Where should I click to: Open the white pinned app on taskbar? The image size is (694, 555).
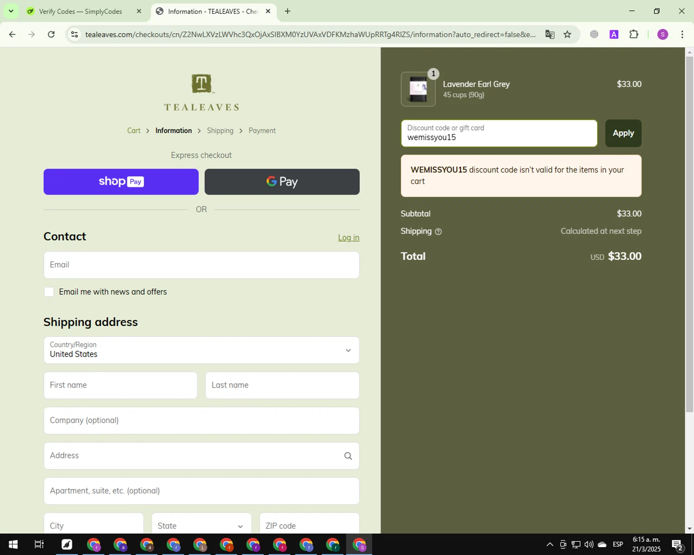coord(67,544)
